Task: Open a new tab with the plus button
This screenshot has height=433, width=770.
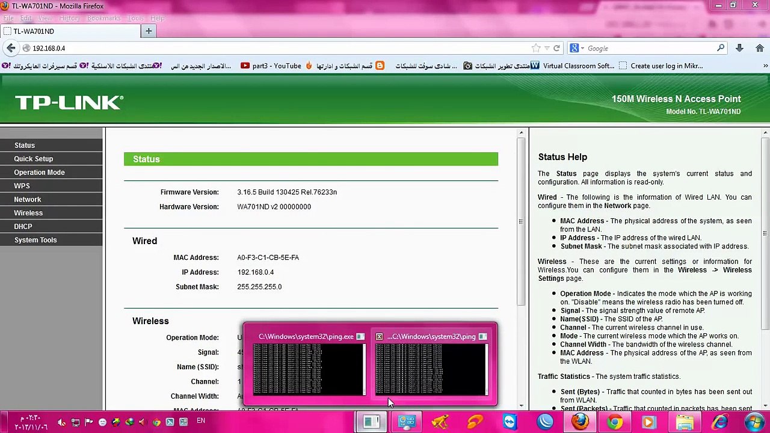Action: click(149, 31)
